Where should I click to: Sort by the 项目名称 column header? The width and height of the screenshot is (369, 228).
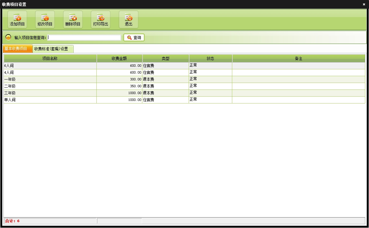[50, 58]
